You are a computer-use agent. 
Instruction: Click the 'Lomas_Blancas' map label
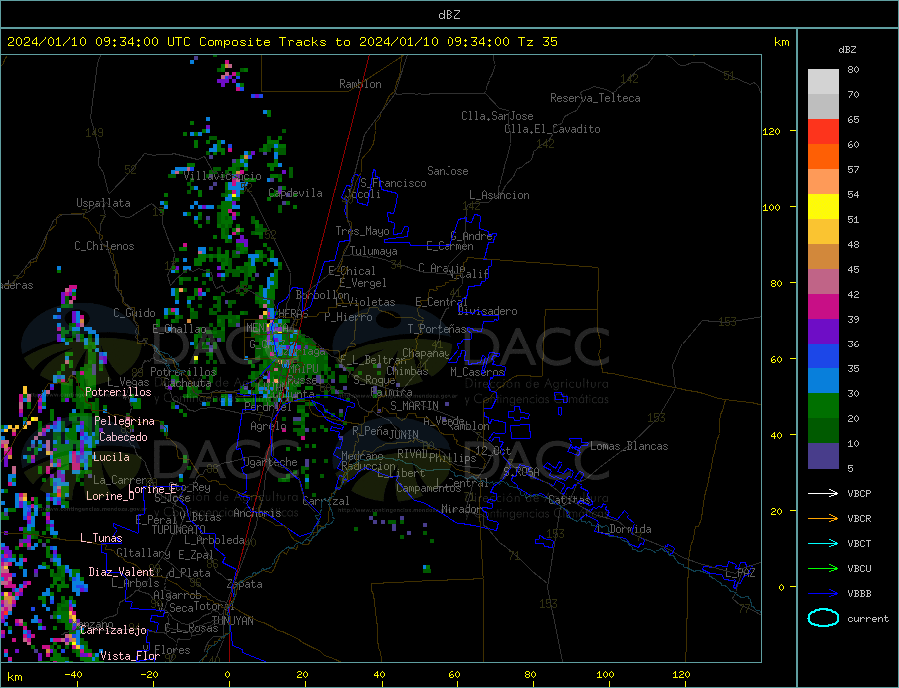629,446
